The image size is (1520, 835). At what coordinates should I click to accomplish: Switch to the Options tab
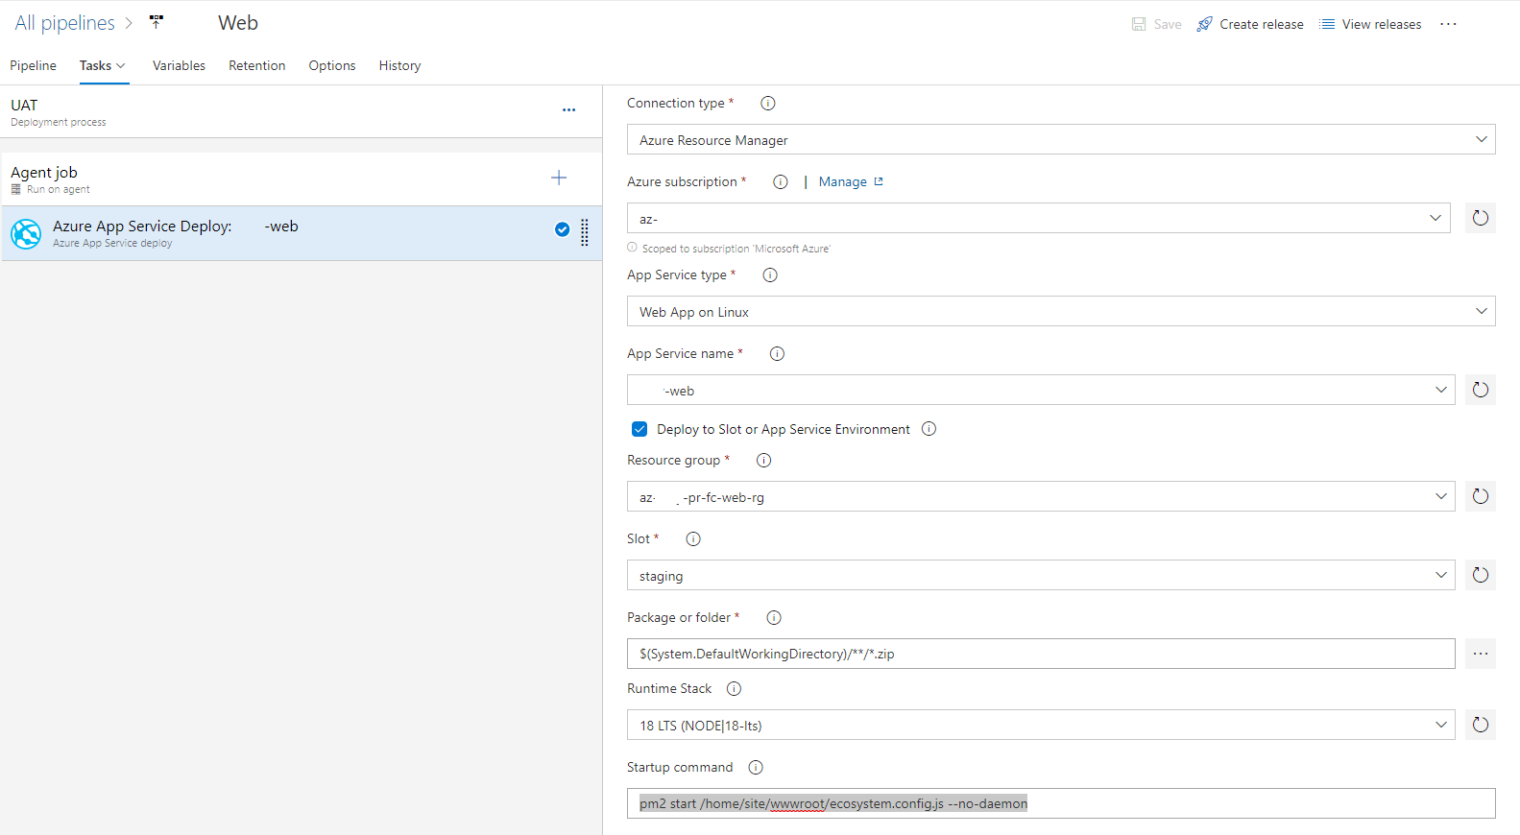point(332,65)
